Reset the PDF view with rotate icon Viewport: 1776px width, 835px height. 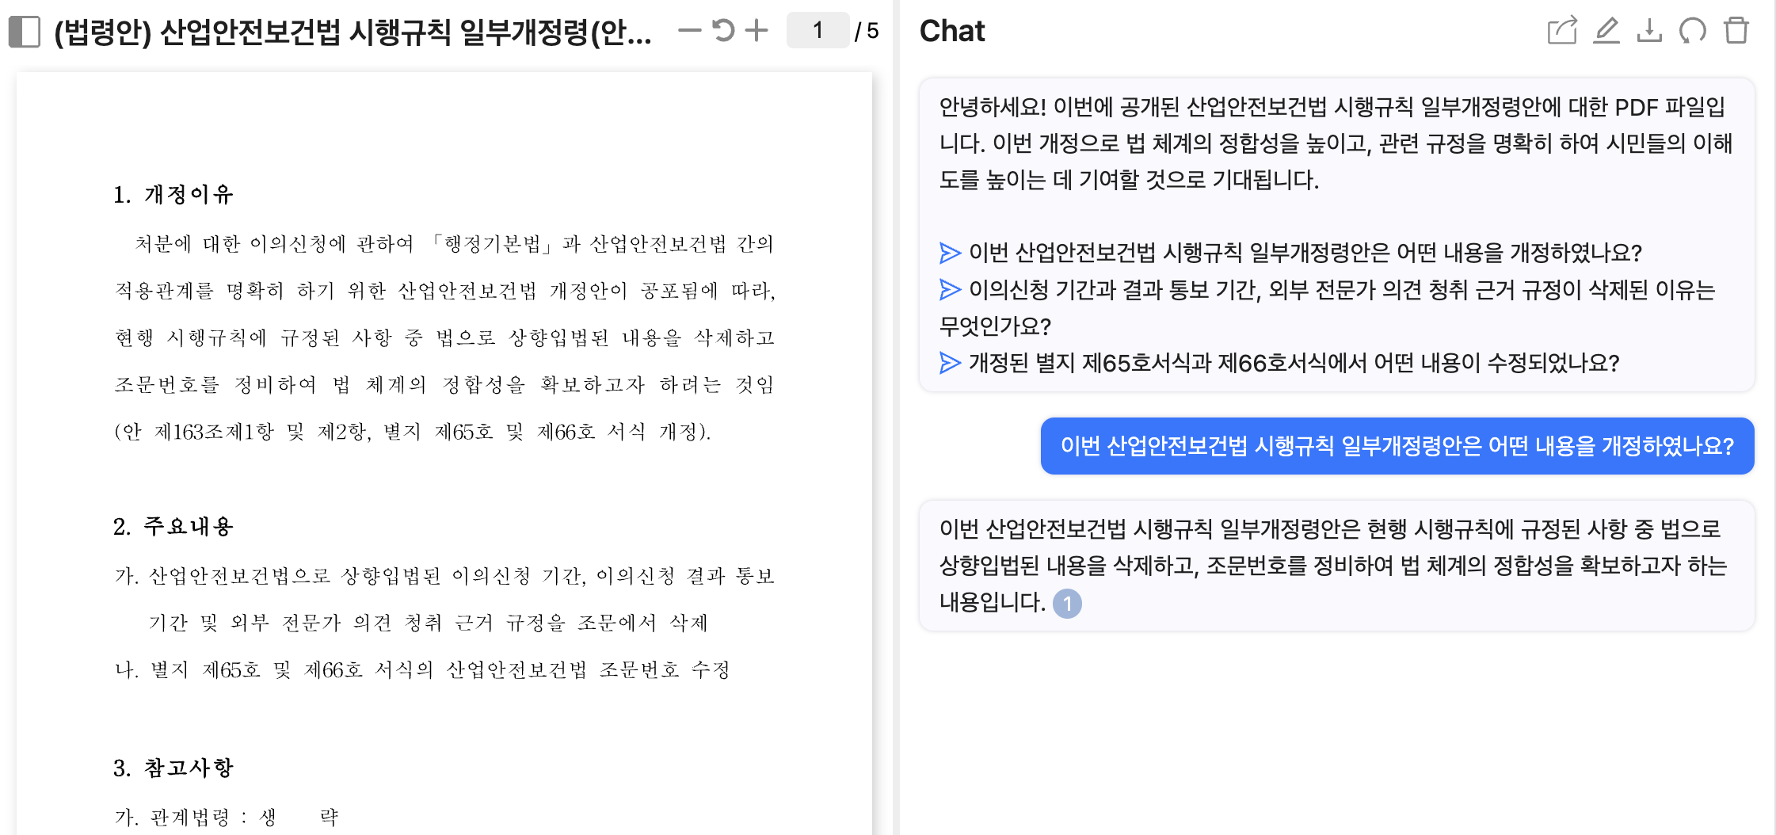(x=722, y=29)
